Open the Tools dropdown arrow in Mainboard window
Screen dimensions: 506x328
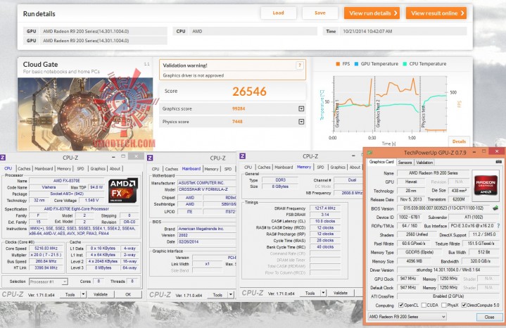coord(231,295)
